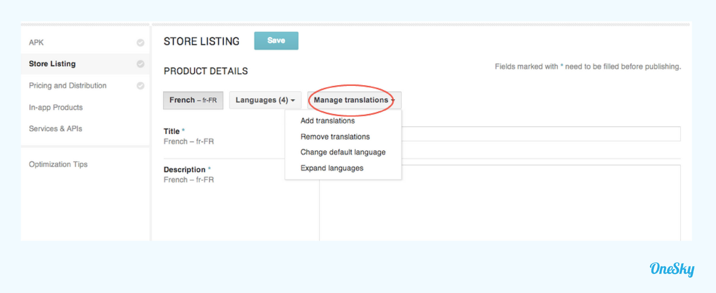Select the French fr-FR language button
This screenshot has height=293, width=716.
click(x=193, y=100)
